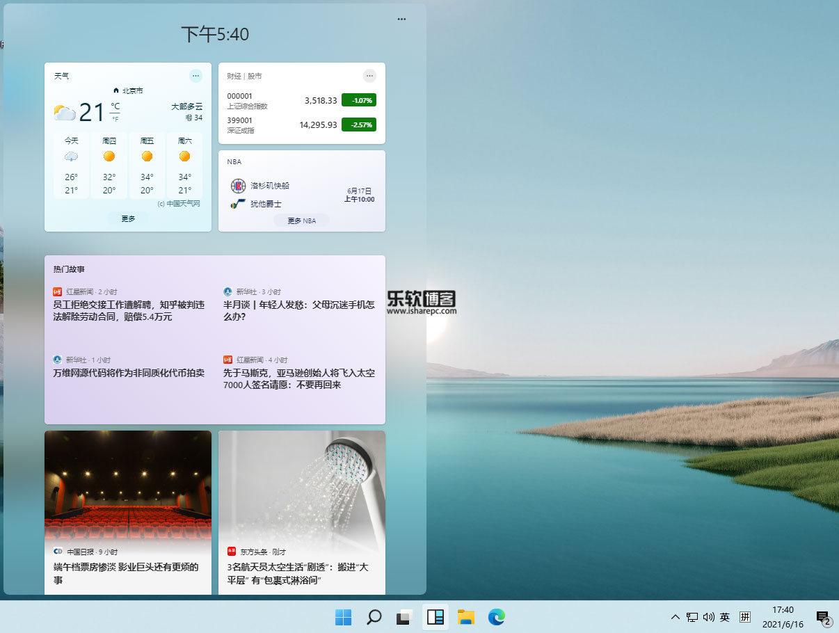This screenshot has width=839, height=633.
Task: Open the 5.4万元 labor compensation headline
Action: pos(127,310)
